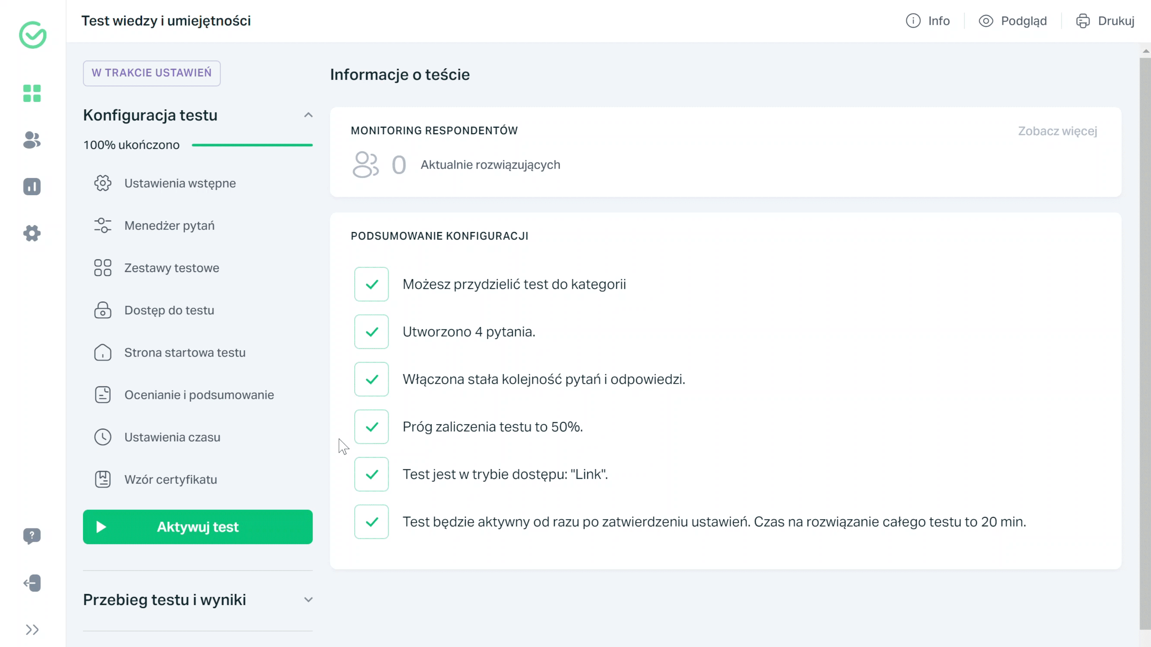Click the exit/logout arrow icon
Image resolution: width=1151 pixels, height=647 pixels.
point(31,582)
